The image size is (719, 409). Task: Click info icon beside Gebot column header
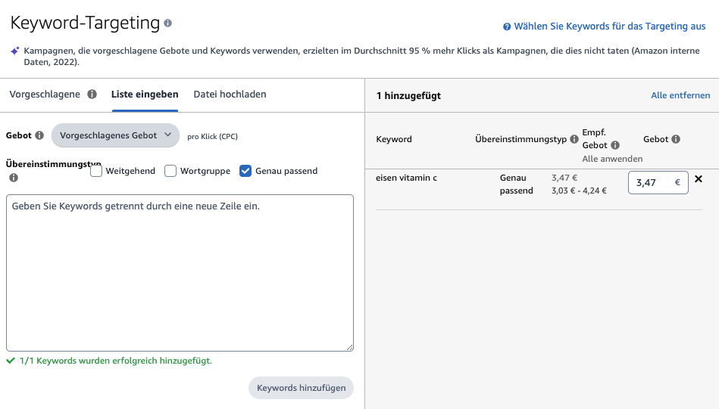click(676, 139)
